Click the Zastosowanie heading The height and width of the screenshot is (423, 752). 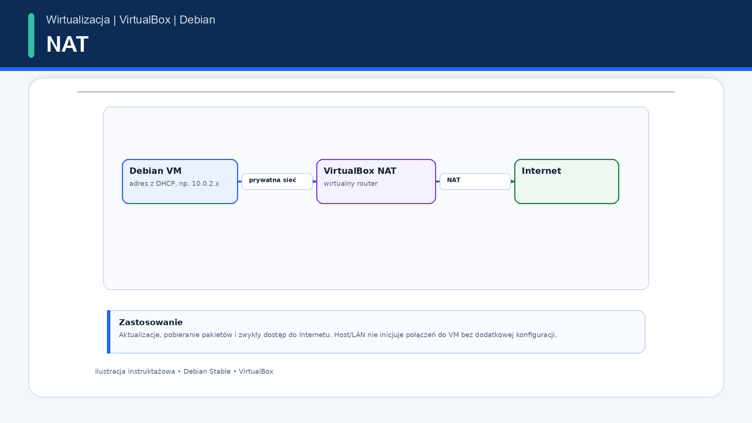151,322
